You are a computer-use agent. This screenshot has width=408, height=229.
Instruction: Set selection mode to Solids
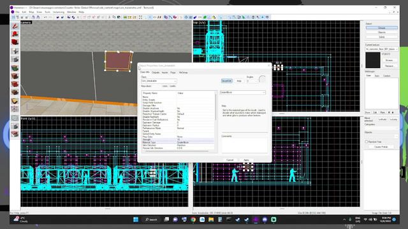click(x=382, y=37)
